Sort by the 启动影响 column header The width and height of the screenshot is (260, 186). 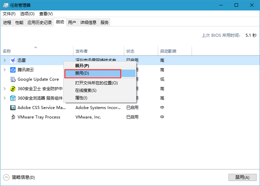(168, 51)
